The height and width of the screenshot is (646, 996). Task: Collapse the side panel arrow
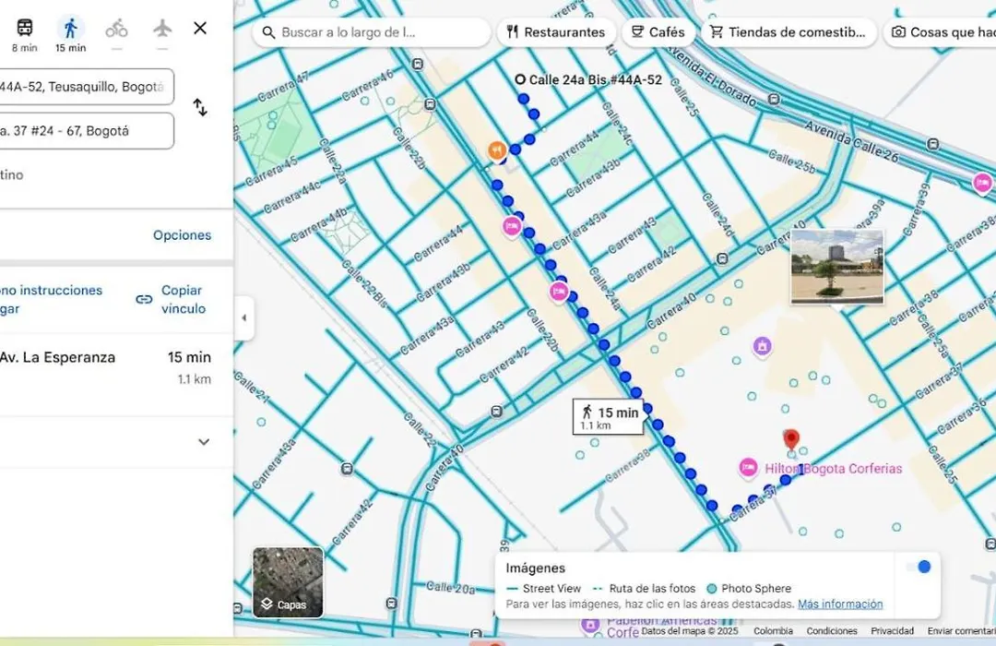243,317
